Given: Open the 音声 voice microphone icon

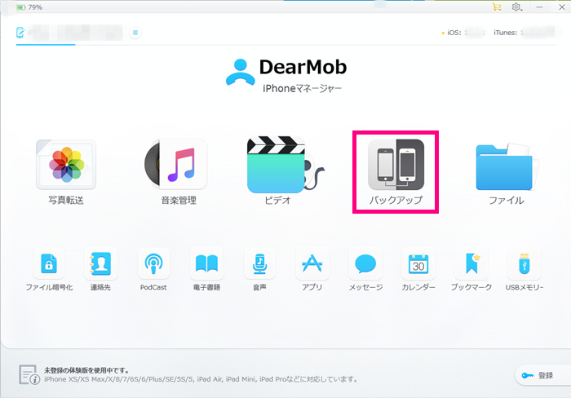Looking at the screenshot, I should coord(259,263).
